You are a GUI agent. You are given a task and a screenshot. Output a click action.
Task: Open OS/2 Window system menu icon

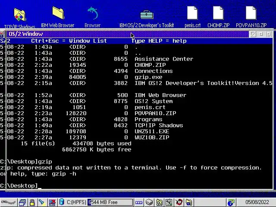click(x=2, y=34)
